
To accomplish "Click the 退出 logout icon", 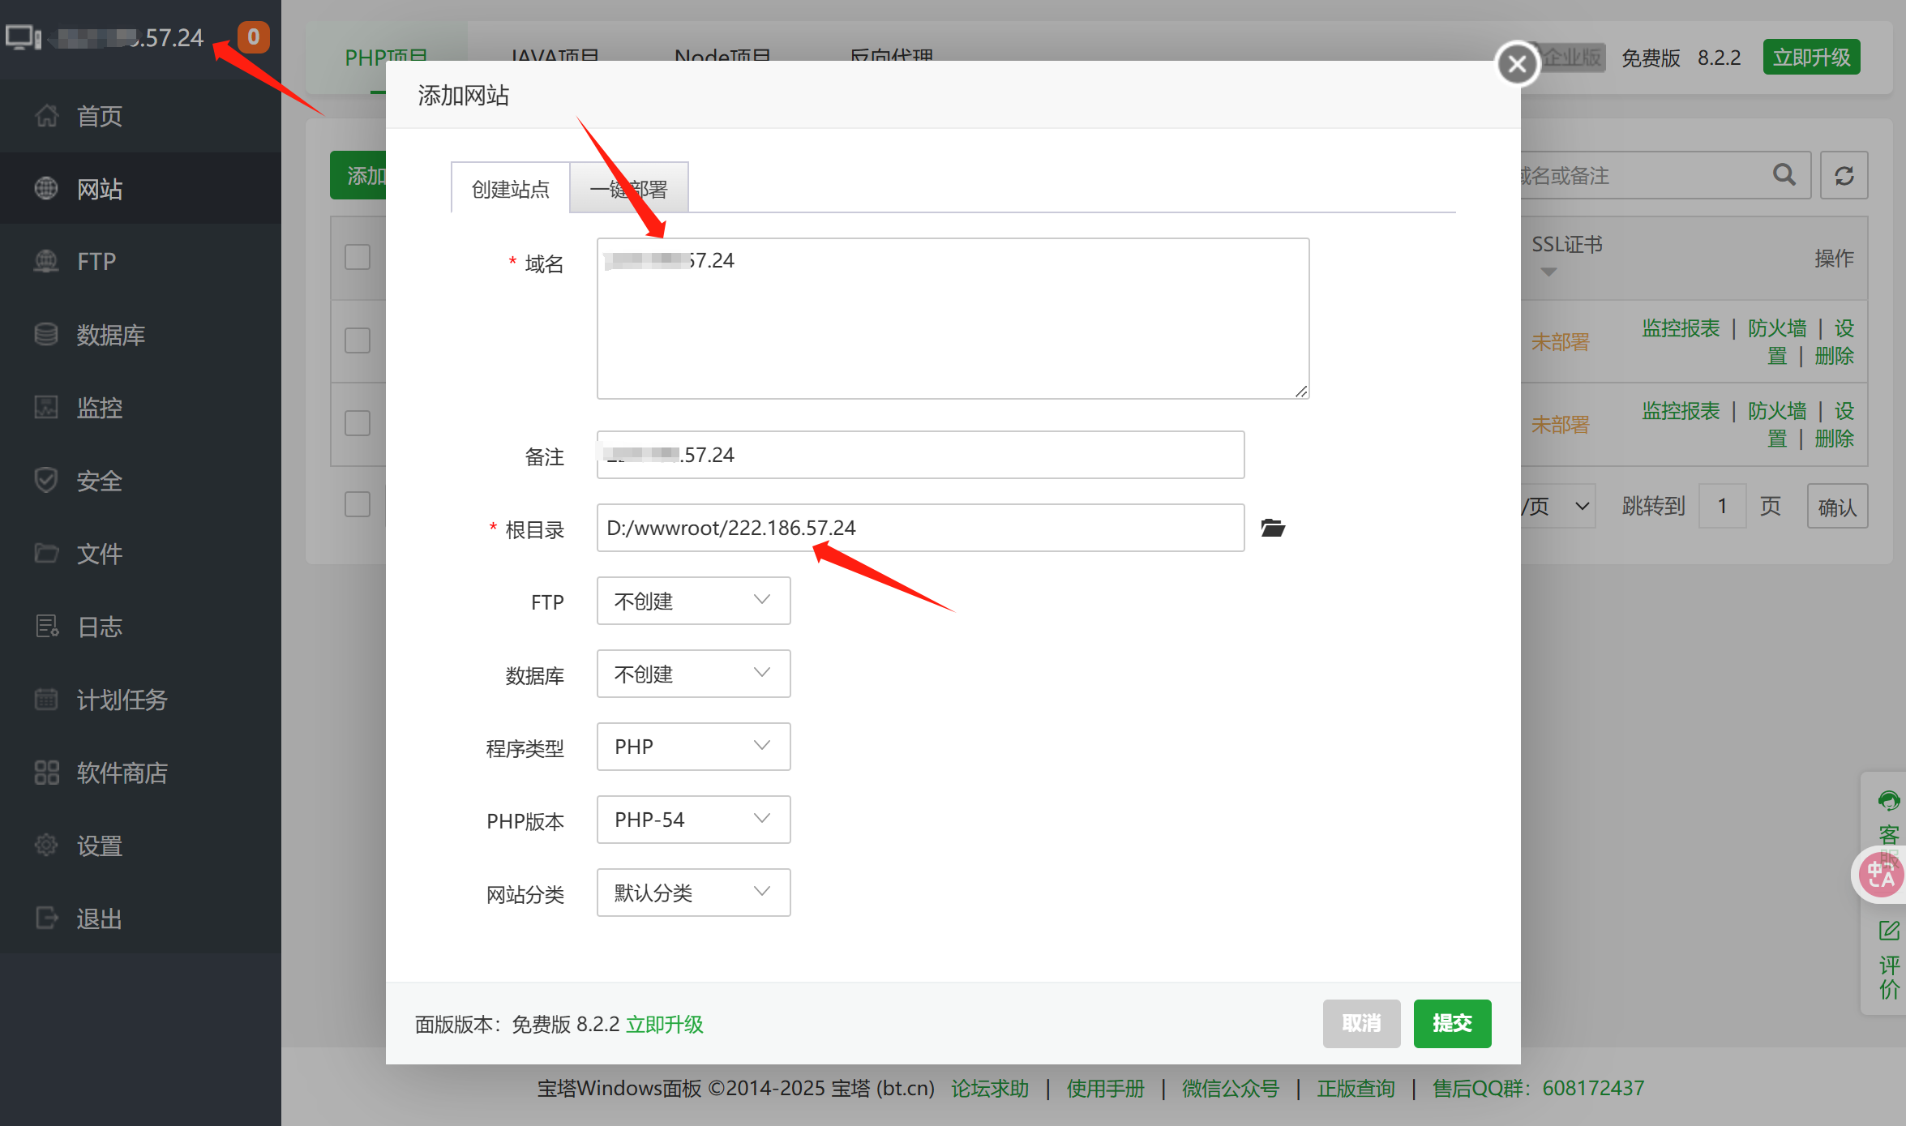I will [46, 918].
